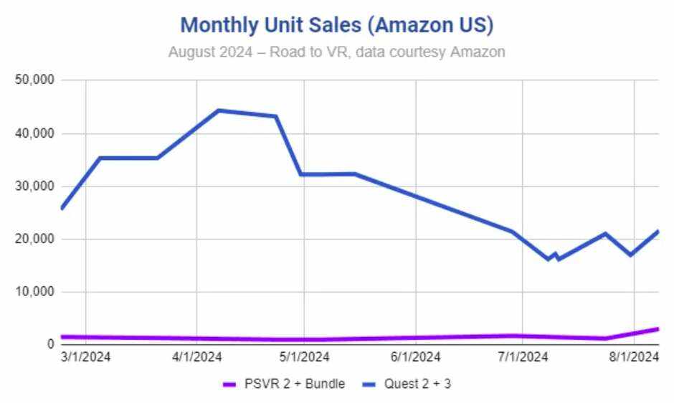
Task: Select the 8/1/2024 x-axis date label
Action: pyautogui.click(x=634, y=357)
